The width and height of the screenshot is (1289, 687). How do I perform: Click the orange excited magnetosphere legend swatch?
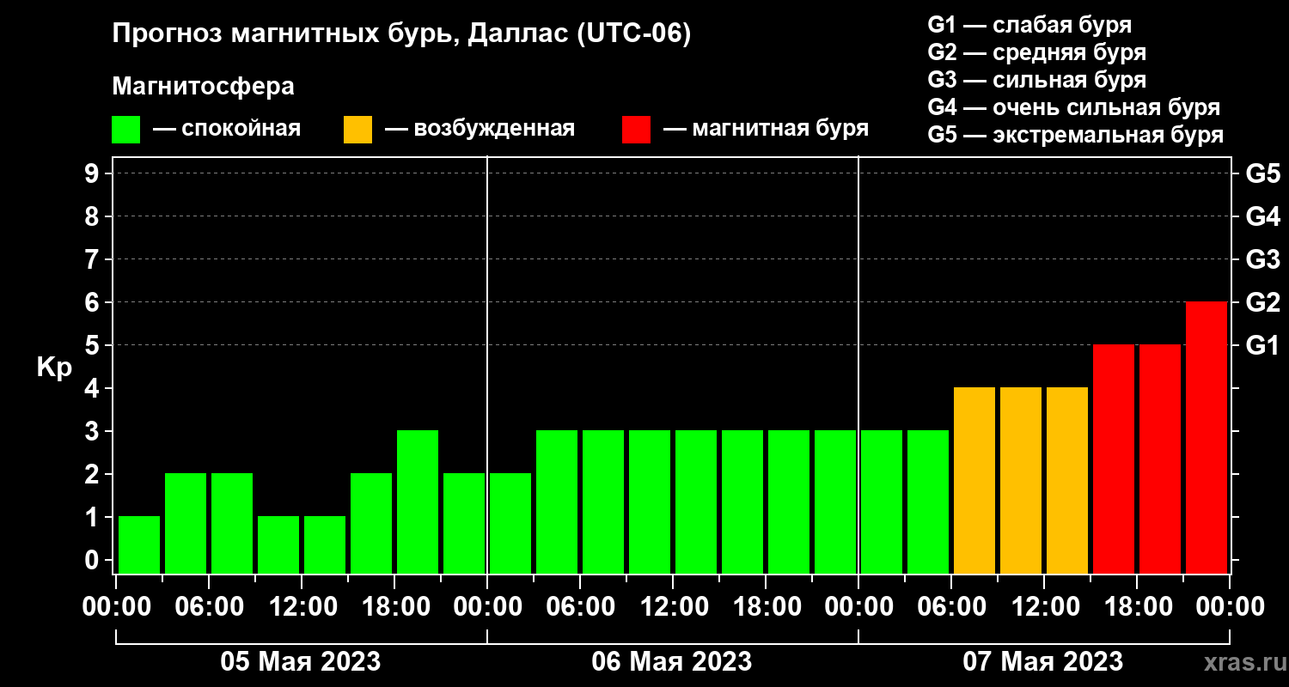click(357, 130)
